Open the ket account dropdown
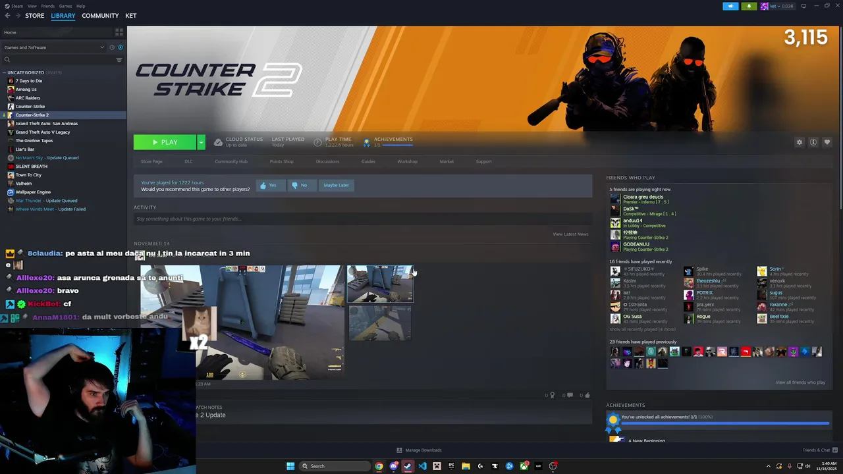The width and height of the screenshot is (843, 474). 778,6
